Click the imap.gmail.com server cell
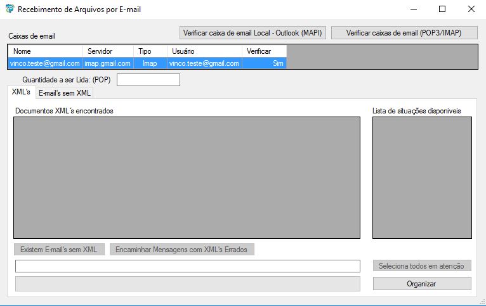Image resolution: width=486 pixels, height=306 pixels. [x=108, y=63]
